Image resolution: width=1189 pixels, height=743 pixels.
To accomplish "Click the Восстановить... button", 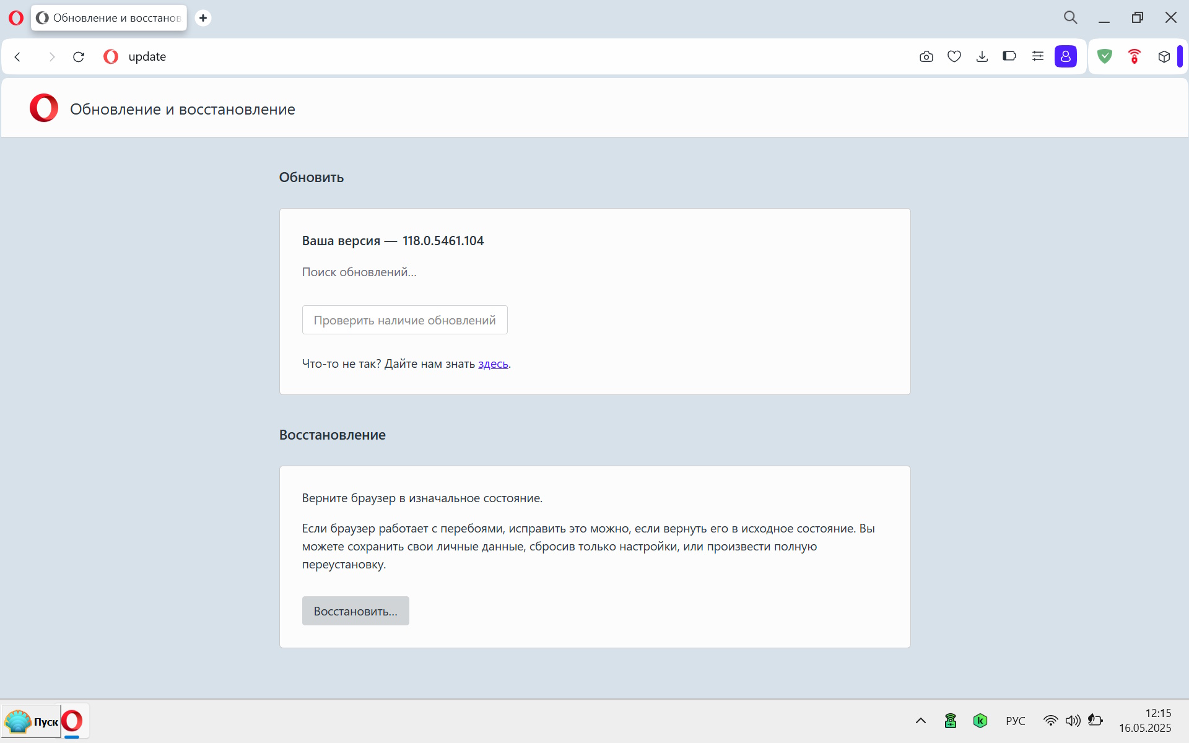I will pyautogui.click(x=355, y=611).
